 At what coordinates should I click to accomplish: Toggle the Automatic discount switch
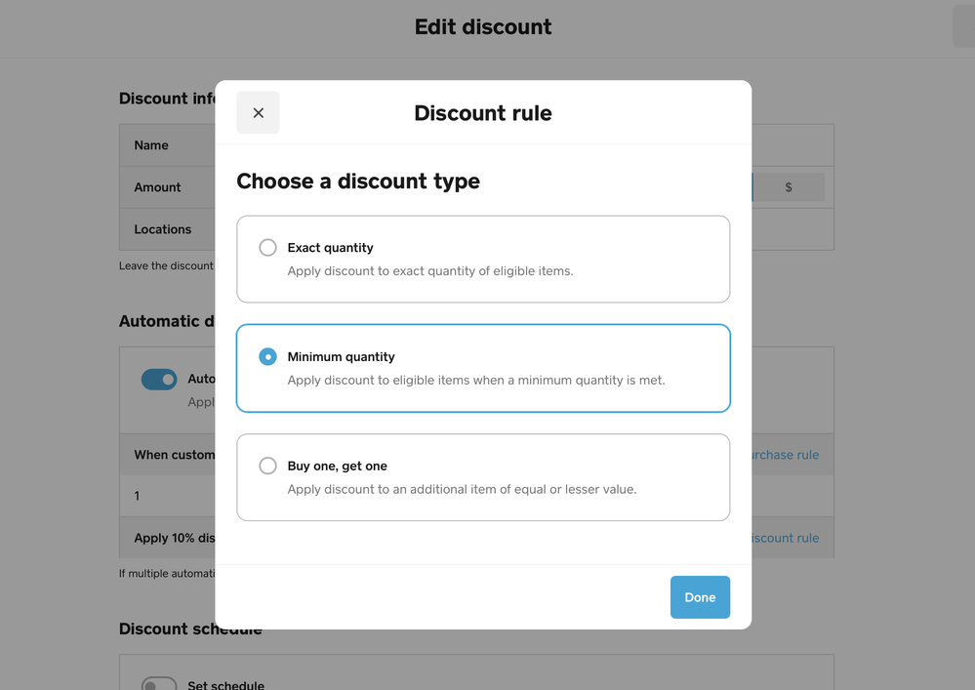159,379
